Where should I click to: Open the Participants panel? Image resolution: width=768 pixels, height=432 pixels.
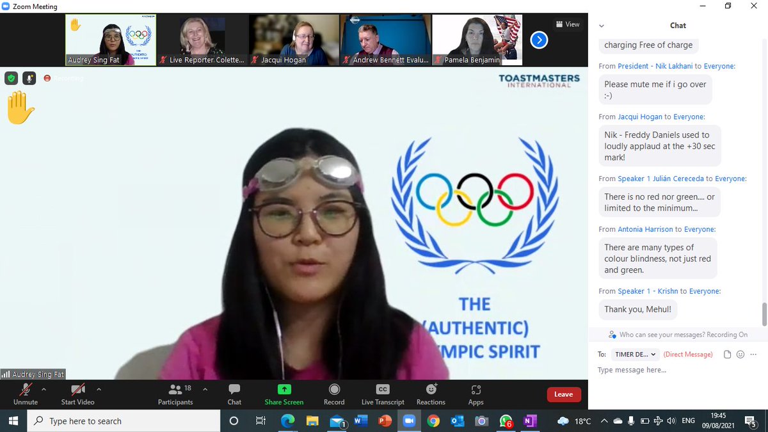pos(175,394)
